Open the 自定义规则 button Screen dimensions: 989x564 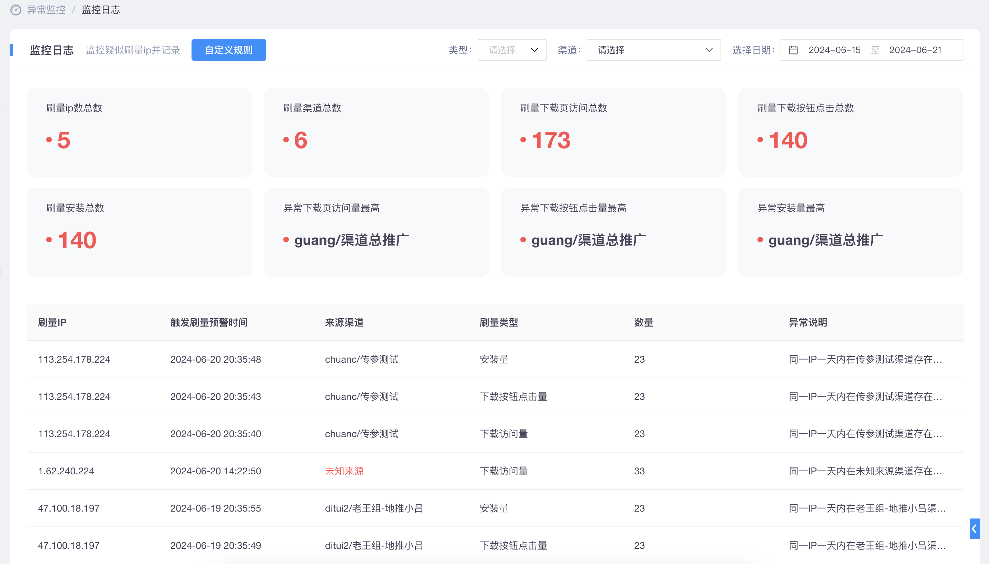point(229,50)
